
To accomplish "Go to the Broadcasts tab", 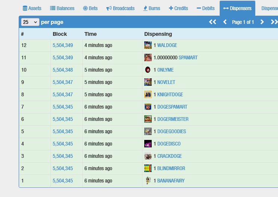I will click(x=120, y=8).
